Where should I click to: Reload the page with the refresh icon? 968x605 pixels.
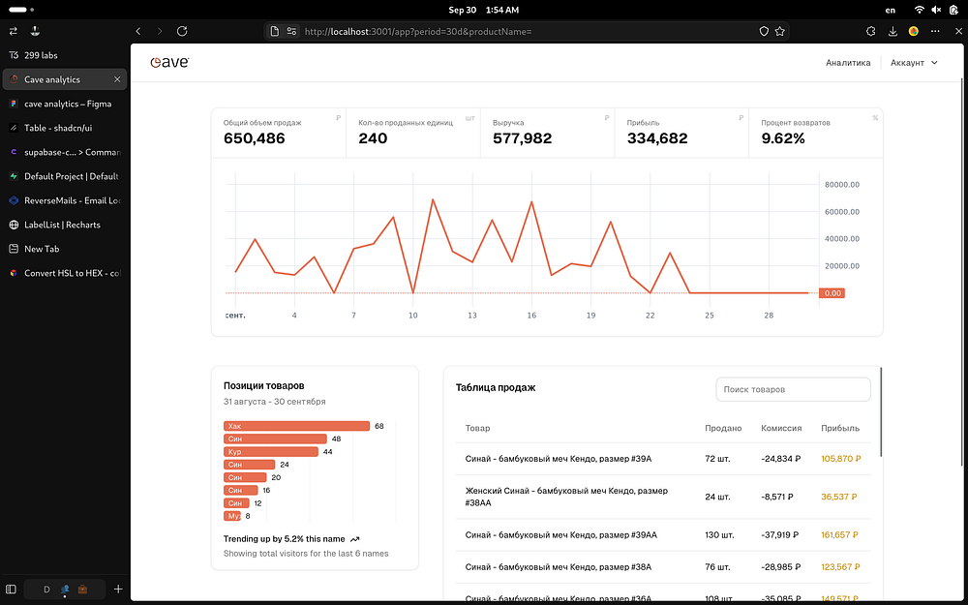(x=182, y=31)
